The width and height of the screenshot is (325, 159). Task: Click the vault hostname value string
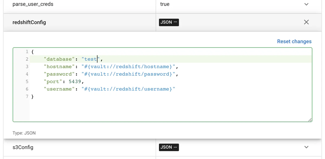(128, 67)
